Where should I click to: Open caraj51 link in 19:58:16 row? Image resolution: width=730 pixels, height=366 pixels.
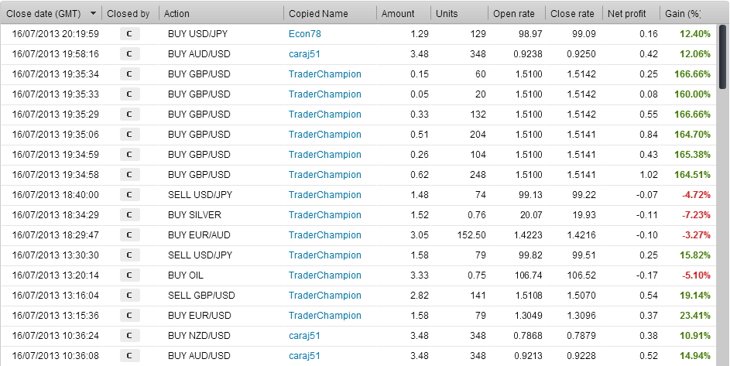point(304,54)
